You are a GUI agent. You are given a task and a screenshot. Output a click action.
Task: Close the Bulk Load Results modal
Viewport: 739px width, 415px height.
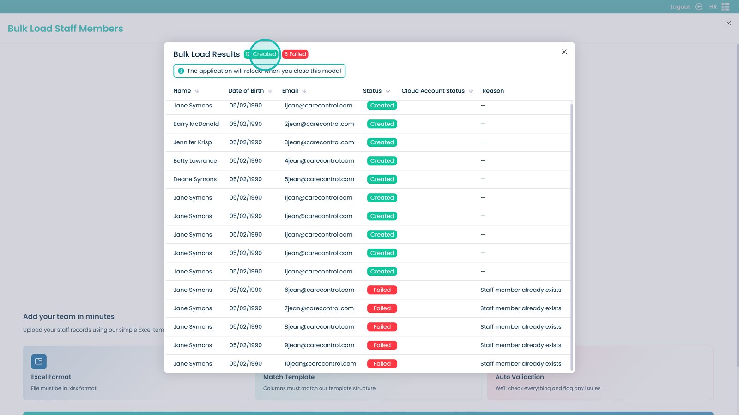click(564, 52)
